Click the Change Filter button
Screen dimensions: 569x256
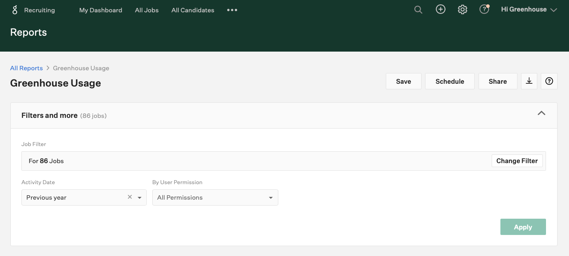pyautogui.click(x=517, y=161)
